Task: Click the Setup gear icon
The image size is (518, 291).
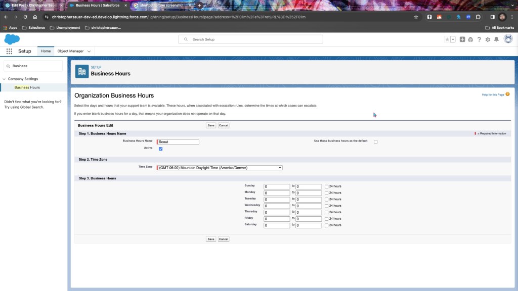Action: 488,39
